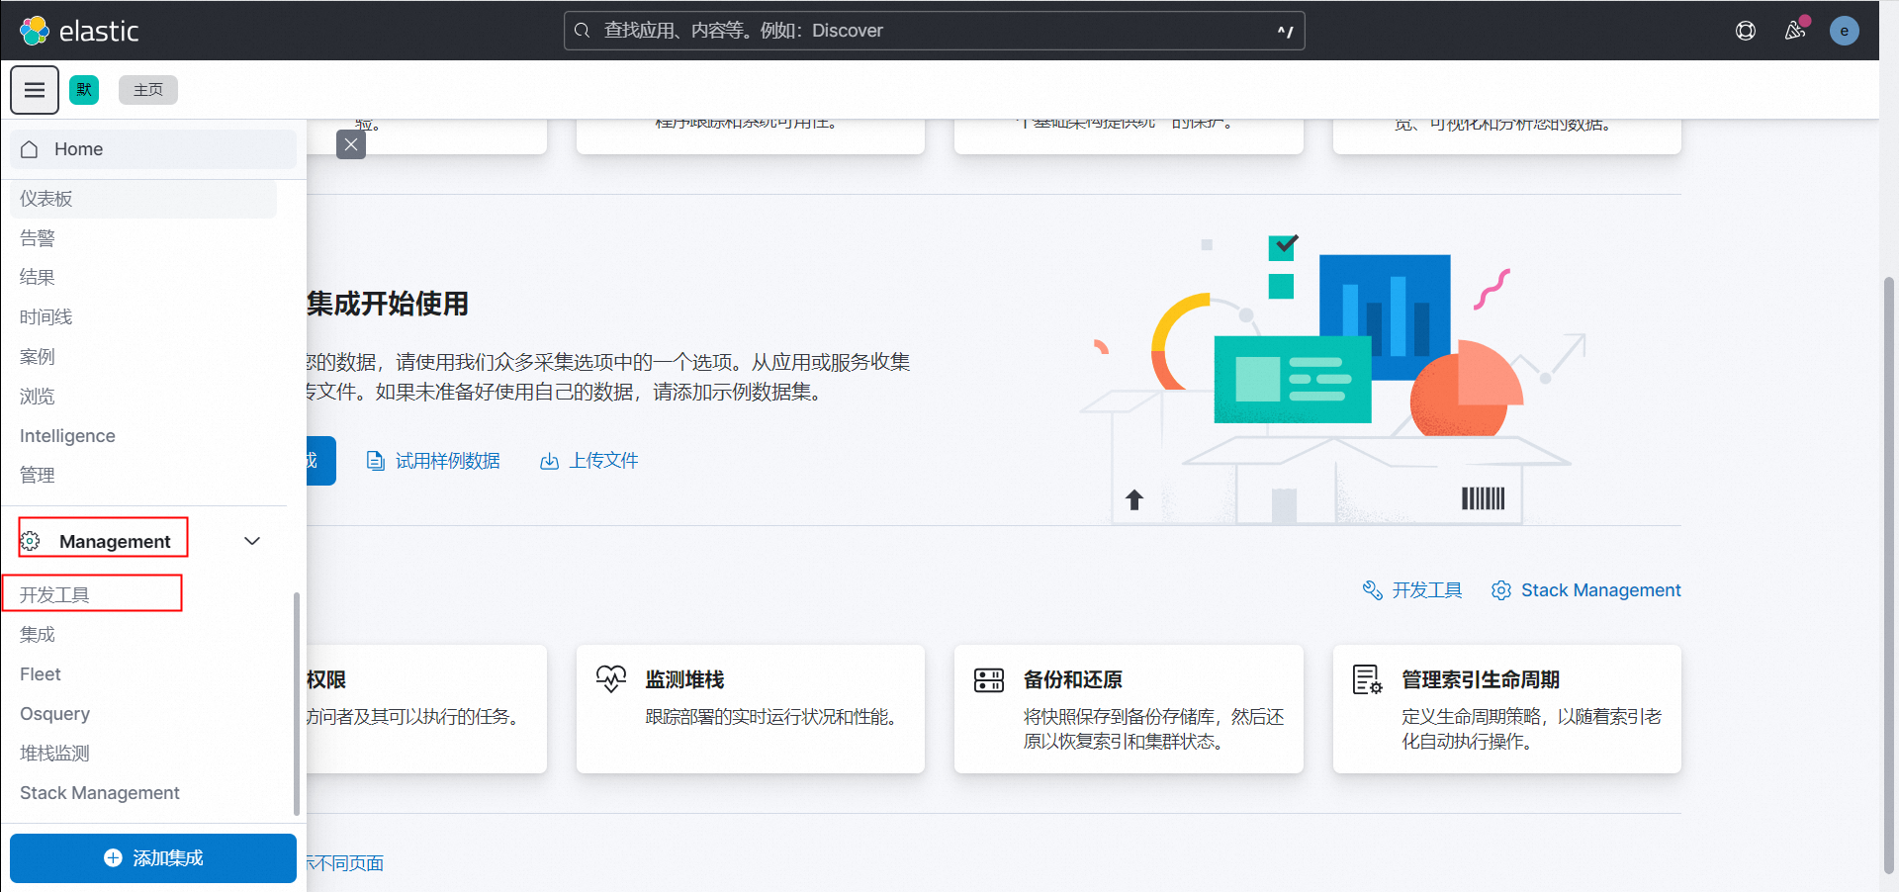Open 开发工具 link in main page
The height and width of the screenshot is (892, 1899).
click(1427, 590)
